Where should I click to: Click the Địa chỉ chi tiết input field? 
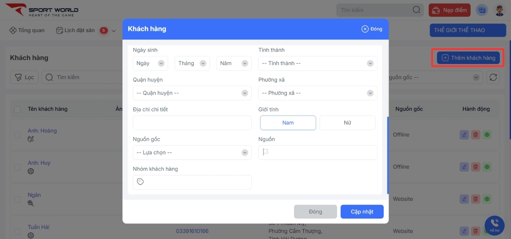point(192,123)
